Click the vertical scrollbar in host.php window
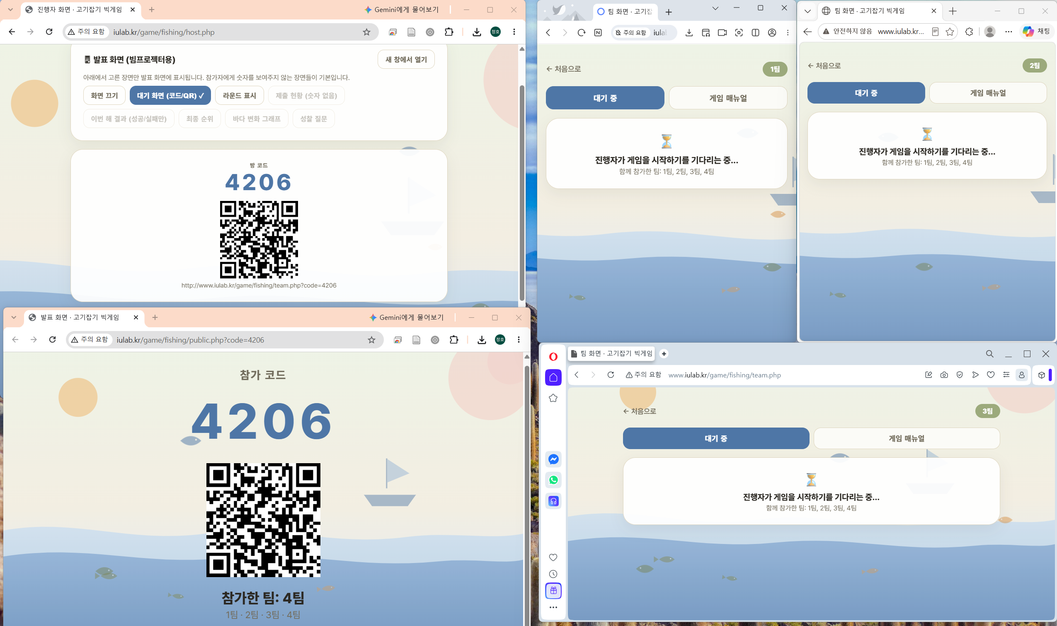 point(522,192)
